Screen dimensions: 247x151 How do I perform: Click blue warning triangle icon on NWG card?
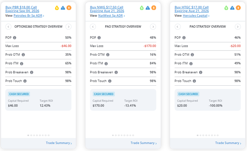click(x=148, y=8)
